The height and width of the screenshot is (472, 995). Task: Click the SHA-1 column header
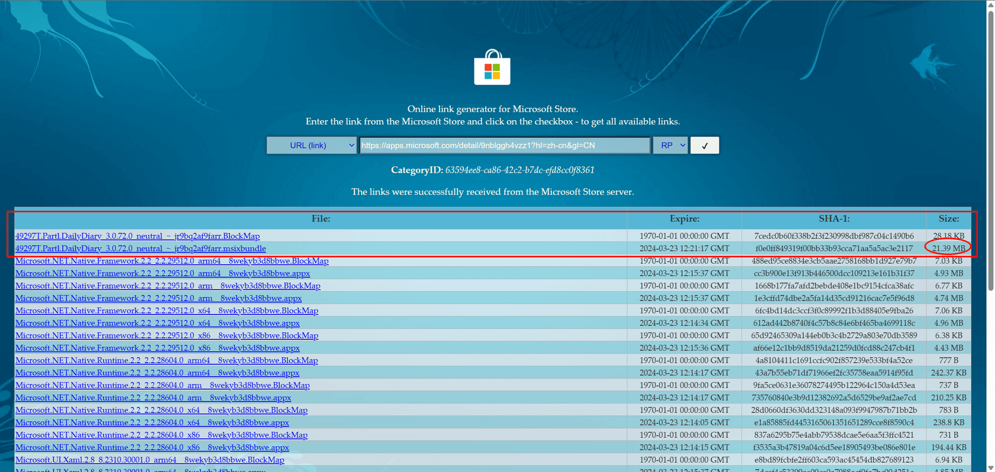click(x=834, y=219)
